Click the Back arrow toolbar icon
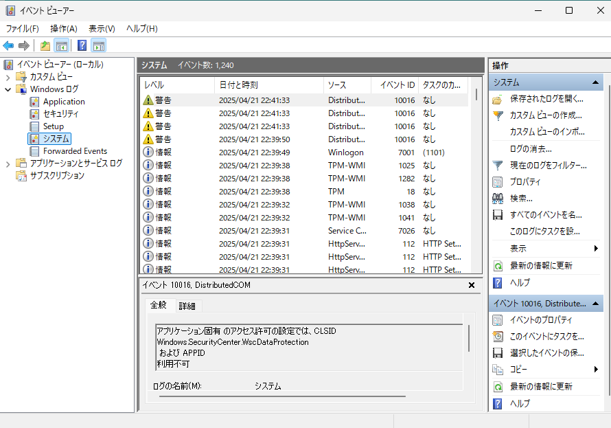 tap(8, 45)
